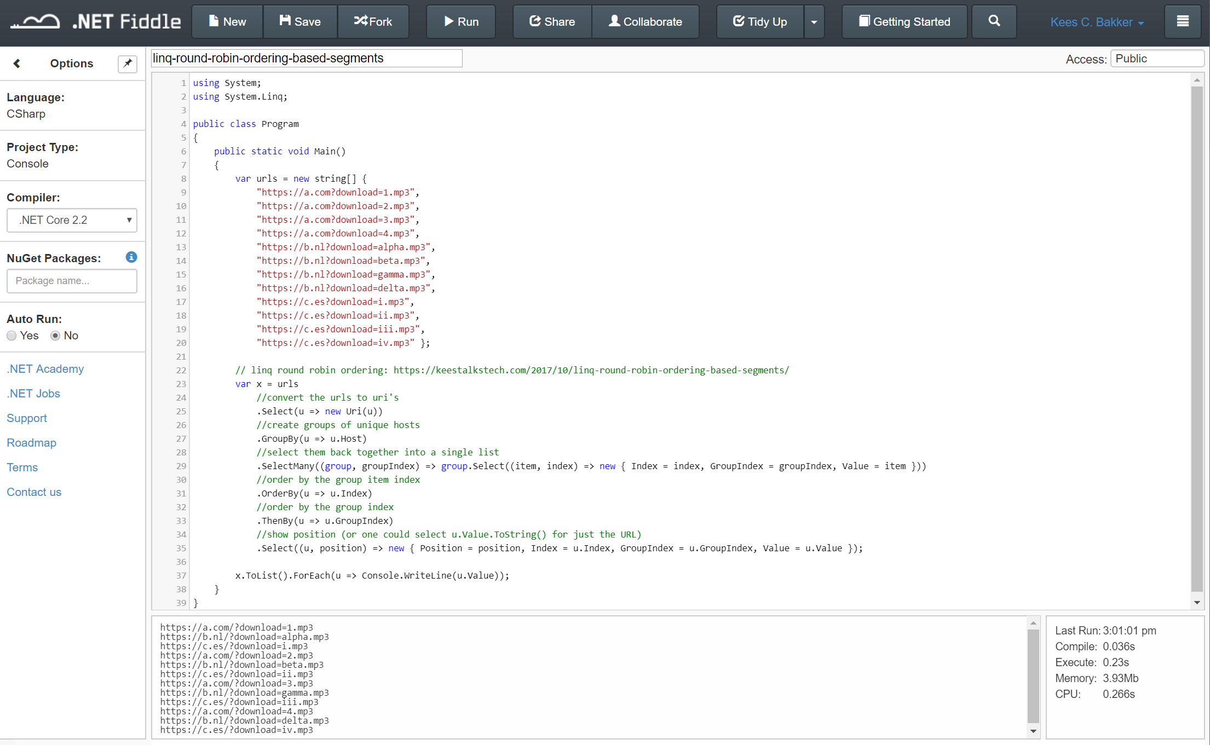The image size is (1210, 745).
Task: Tidy Up the code
Action: 760,22
